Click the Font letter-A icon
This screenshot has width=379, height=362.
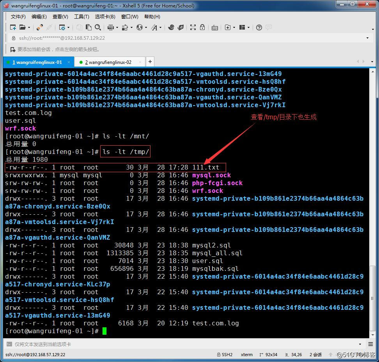(x=154, y=28)
